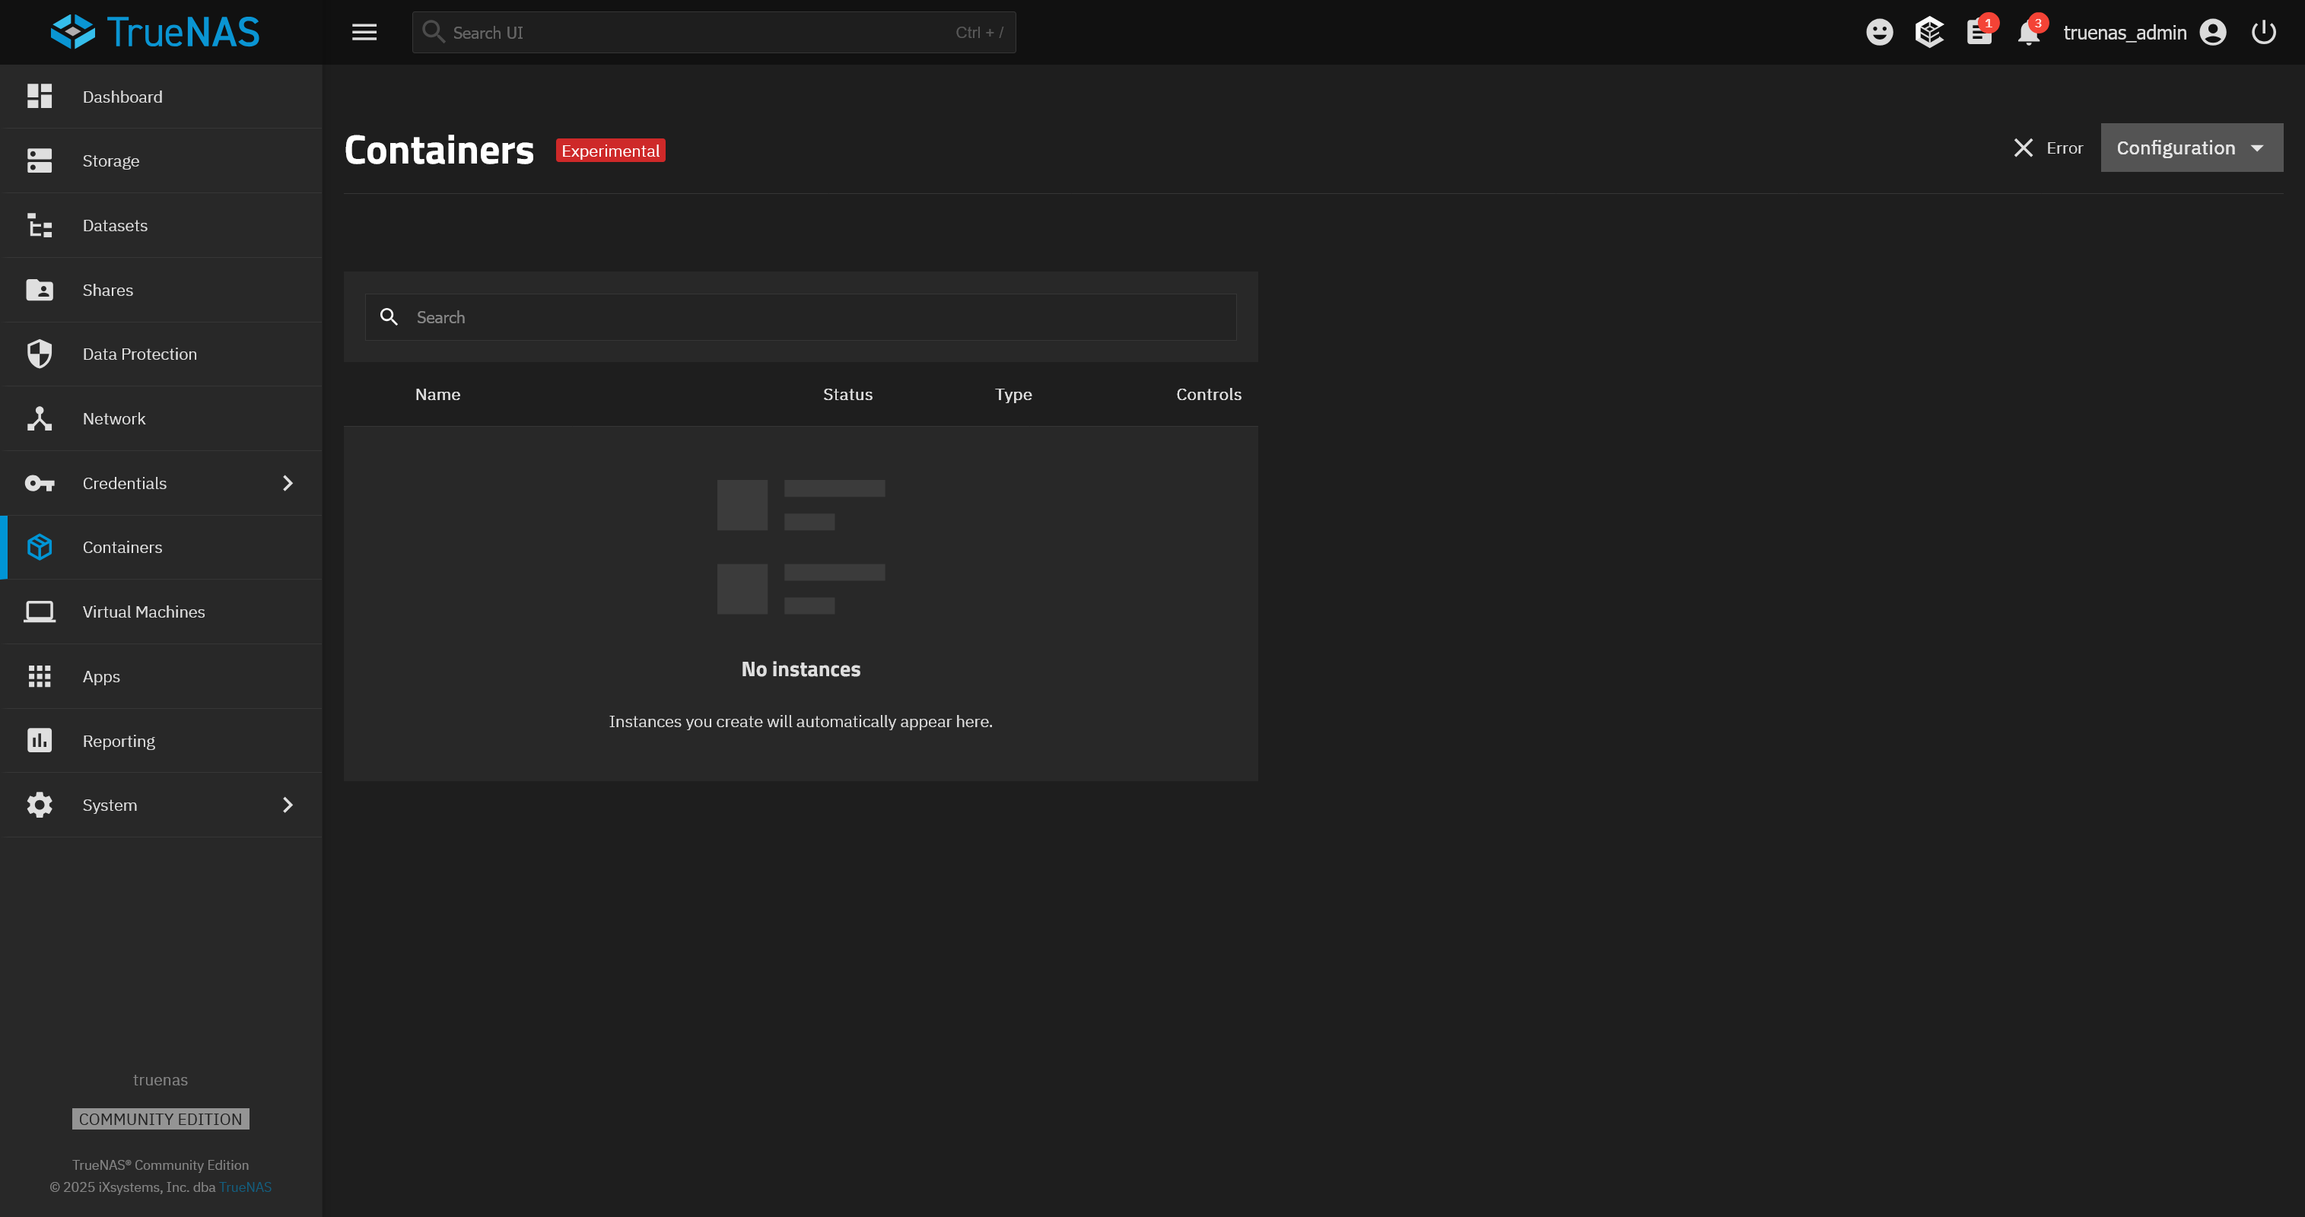The width and height of the screenshot is (2305, 1217).
Task: Click the Shares folder icon
Action: point(40,290)
